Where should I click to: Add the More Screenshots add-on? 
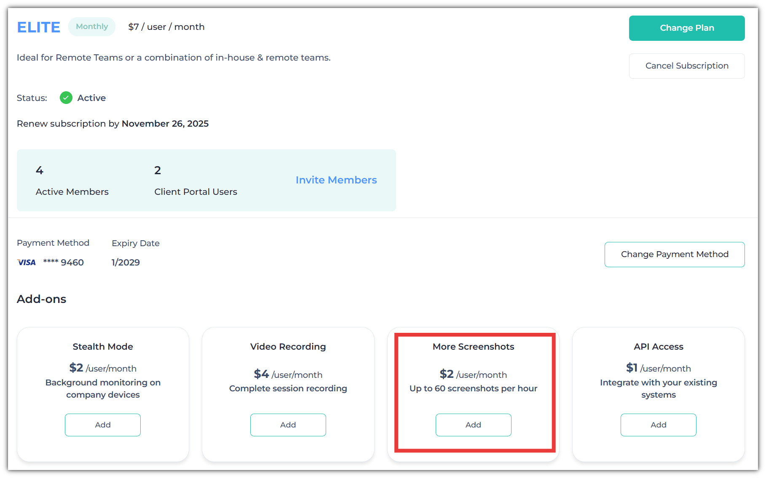click(x=473, y=425)
